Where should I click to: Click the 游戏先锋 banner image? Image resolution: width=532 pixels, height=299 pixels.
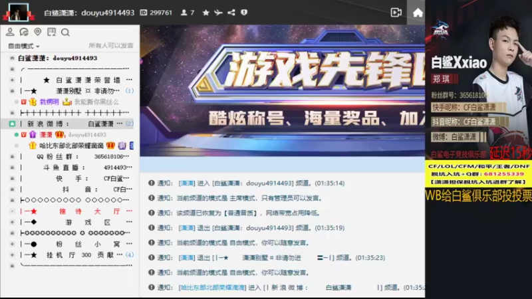point(282,90)
